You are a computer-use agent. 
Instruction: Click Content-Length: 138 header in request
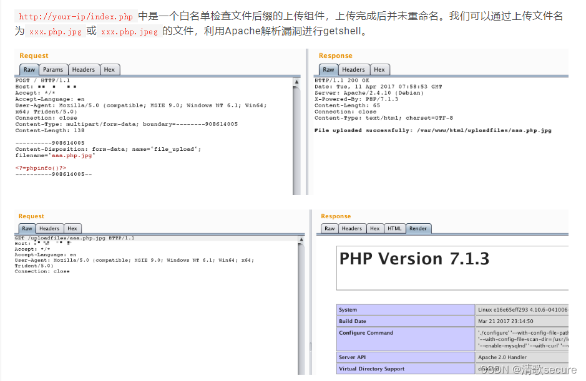pyautogui.click(x=50, y=130)
